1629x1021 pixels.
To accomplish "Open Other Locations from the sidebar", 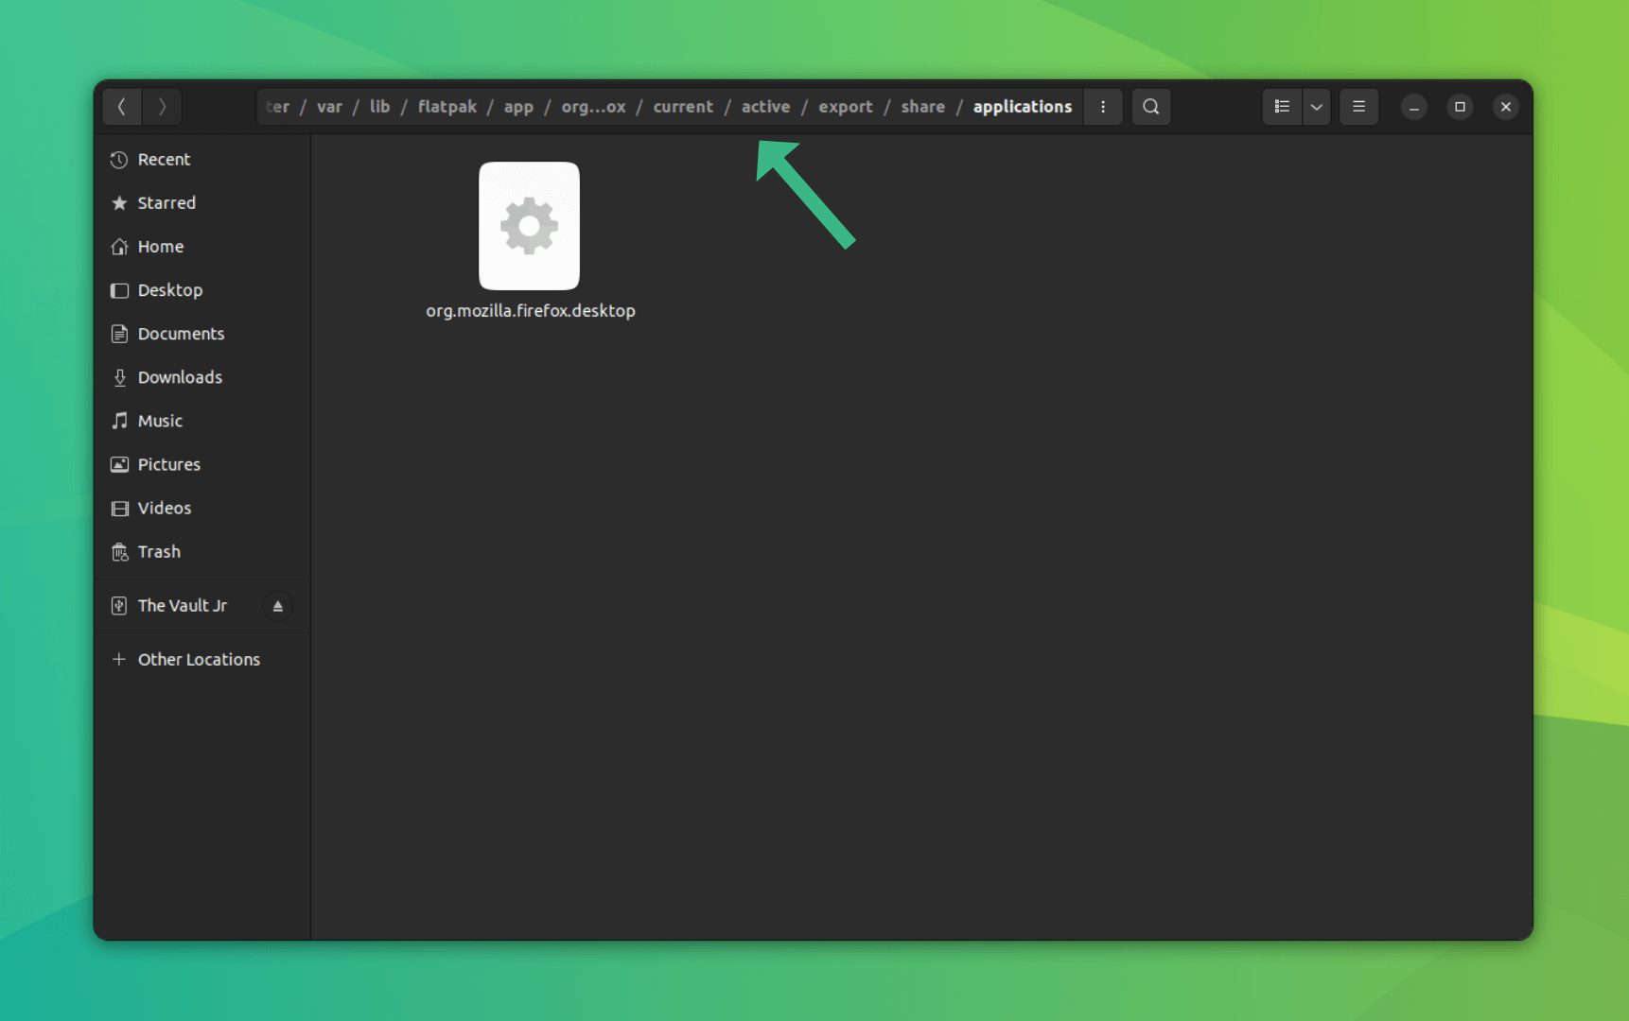I will click(x=199, y=659).
